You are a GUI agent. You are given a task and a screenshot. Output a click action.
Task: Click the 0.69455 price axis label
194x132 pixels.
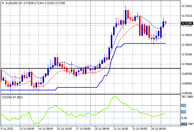(187, 84)
